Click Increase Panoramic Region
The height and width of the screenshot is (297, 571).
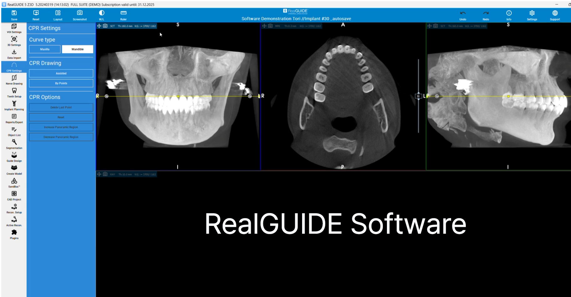coord(61,127)
